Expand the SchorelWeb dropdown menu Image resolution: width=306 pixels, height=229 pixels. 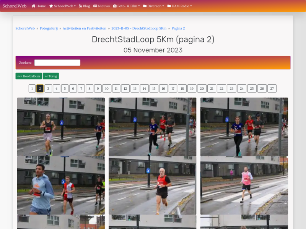[x=62, y=6]
